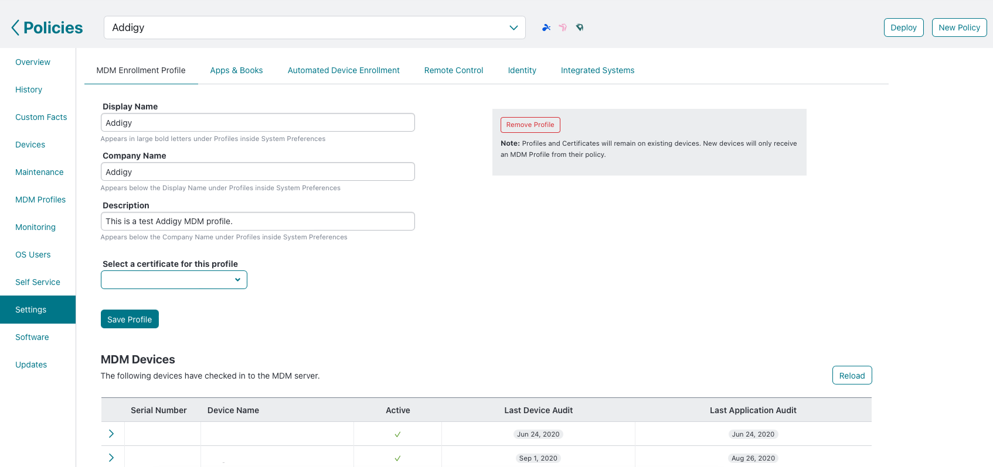
Task: Click the Jun 24, 2020 Last Application Audit date
Action: tap(753, 434)
